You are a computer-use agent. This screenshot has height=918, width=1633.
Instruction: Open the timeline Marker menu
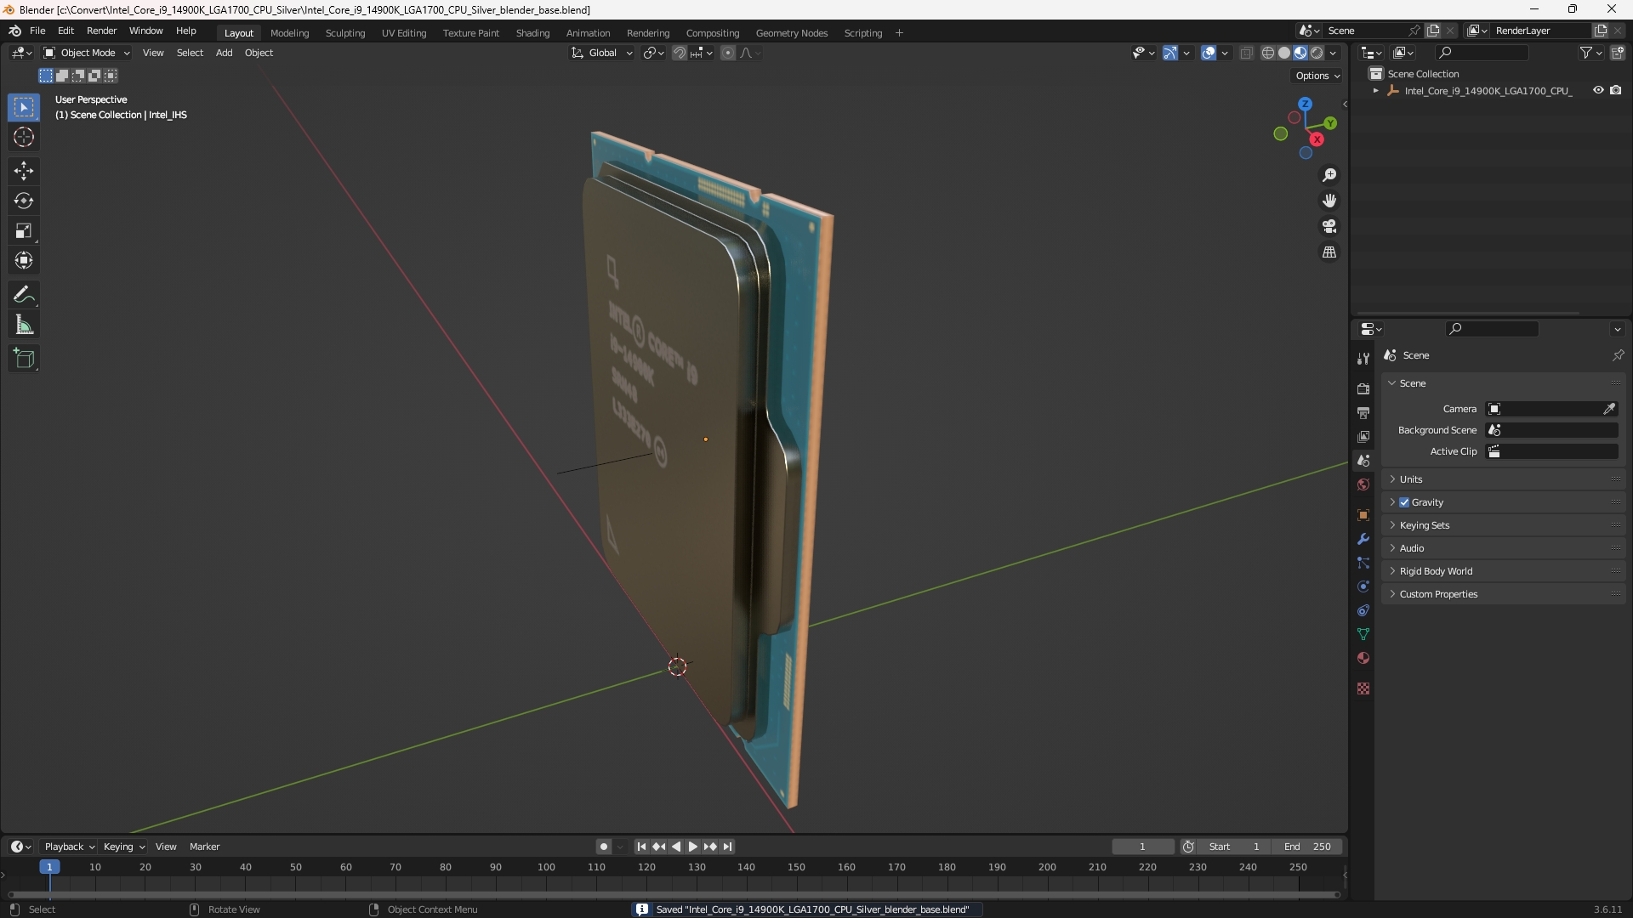point(204,847)
